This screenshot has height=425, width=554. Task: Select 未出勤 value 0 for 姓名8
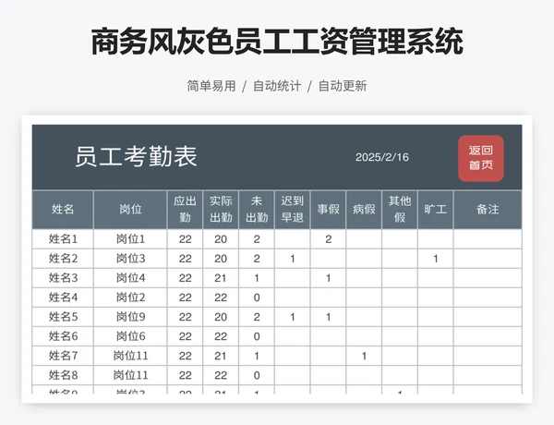tap(257, 375)
